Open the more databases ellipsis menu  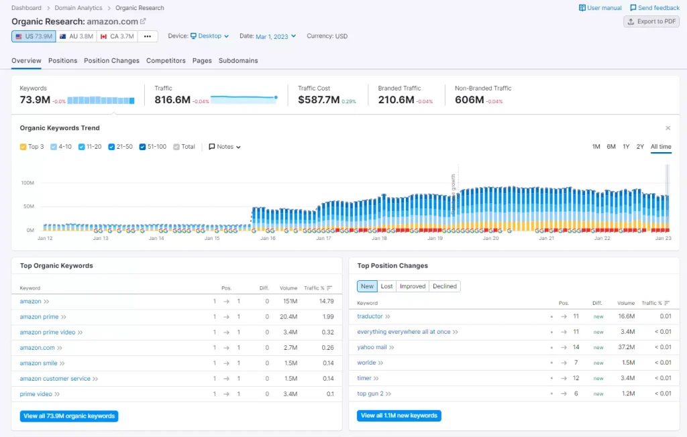[148, 36]
